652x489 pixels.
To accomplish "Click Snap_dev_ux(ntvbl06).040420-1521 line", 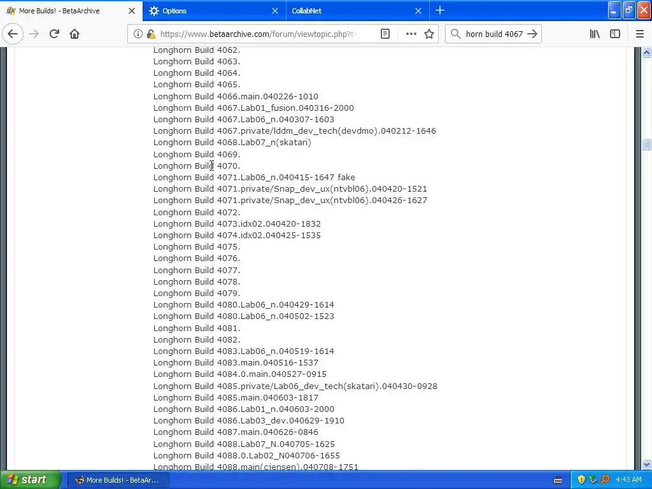I will 290,188.
